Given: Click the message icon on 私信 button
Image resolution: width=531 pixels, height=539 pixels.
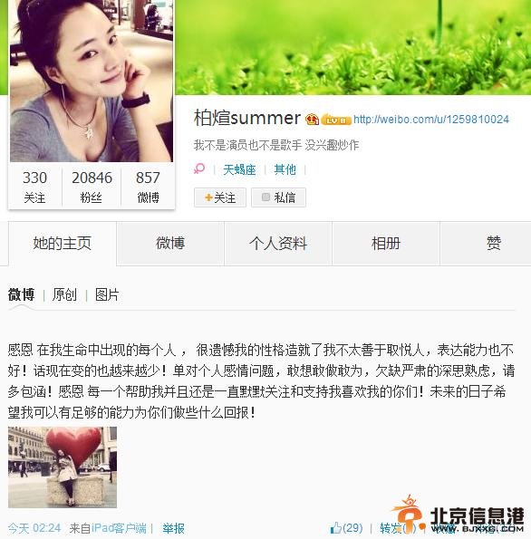Looking at the screenshot, I should coord(265,197).
